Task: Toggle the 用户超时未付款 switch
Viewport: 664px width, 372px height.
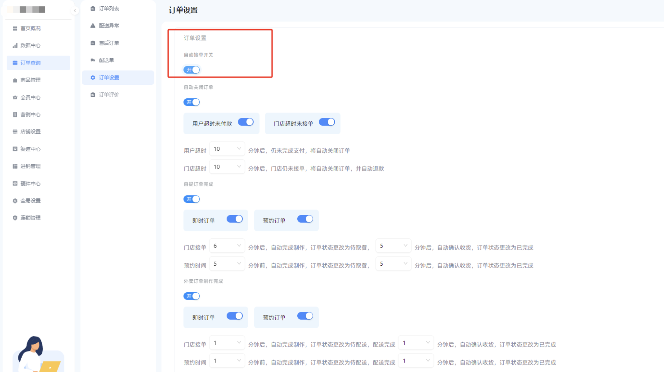Action: [246, 122]
